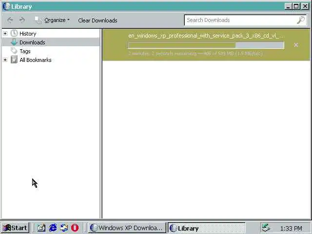312x234 pixels.
Task: Click the Library window title icon
Action: point(6,6)
